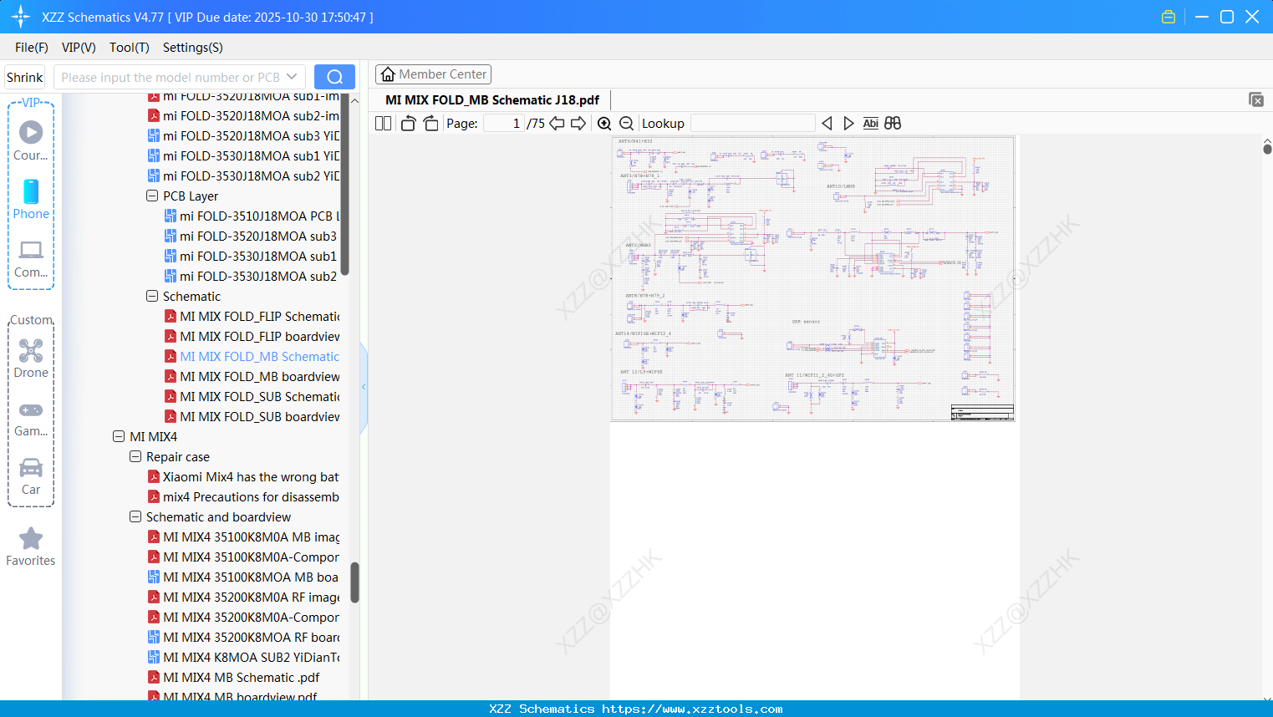Open mi FOLD-3530J18MOA sub2 YiD boardview file
The width and height of the screenshot is (1273, 717).
point(244,175)
